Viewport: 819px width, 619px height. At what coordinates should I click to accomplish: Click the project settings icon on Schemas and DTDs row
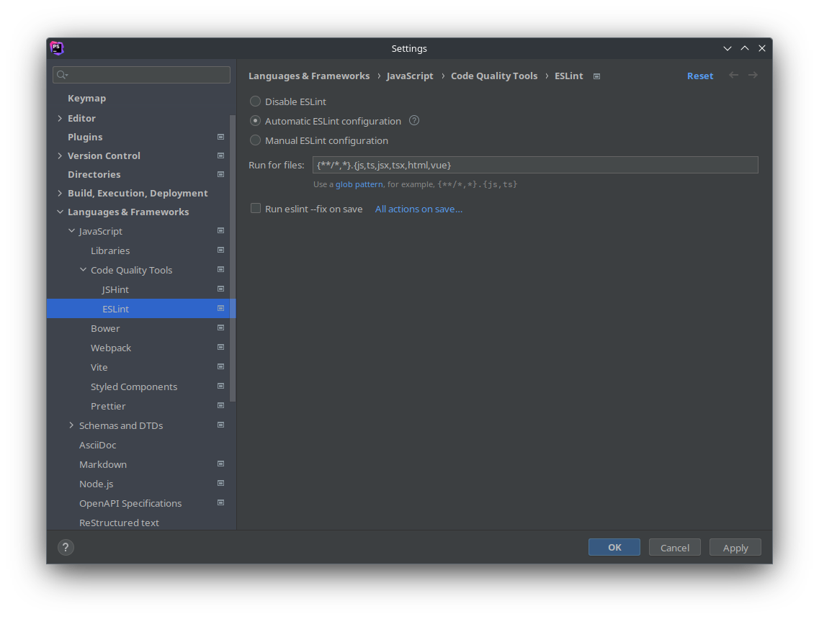(220, 425)
